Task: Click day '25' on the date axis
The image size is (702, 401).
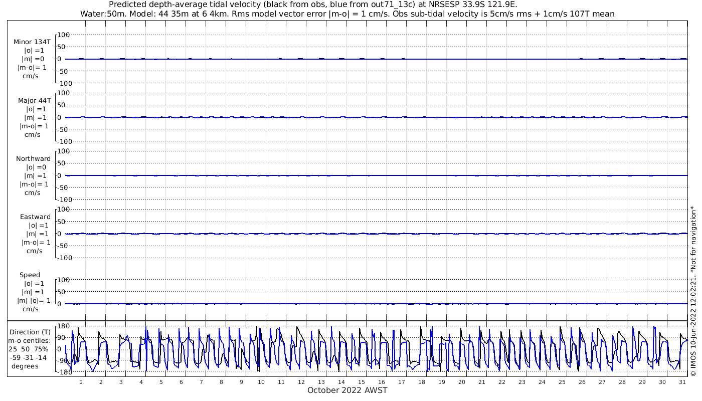Action: coord(562,382)
